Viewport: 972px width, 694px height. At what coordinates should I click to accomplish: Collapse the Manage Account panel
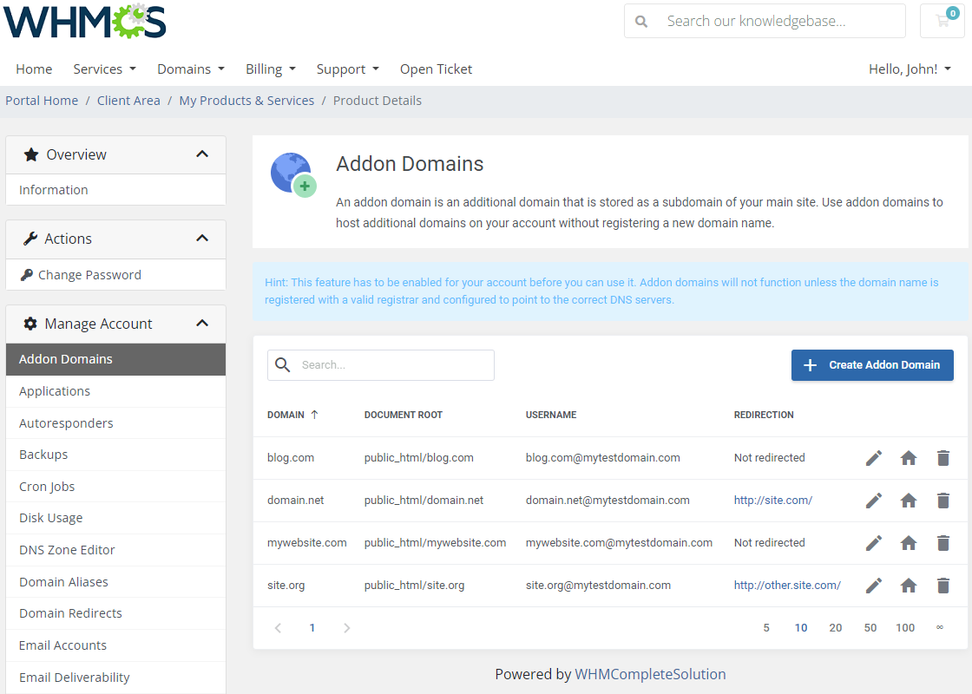pos(202,324)
